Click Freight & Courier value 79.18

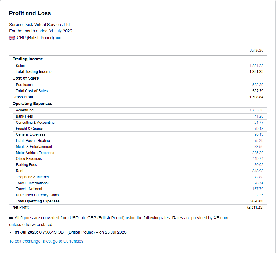click(x=259, y=129)
